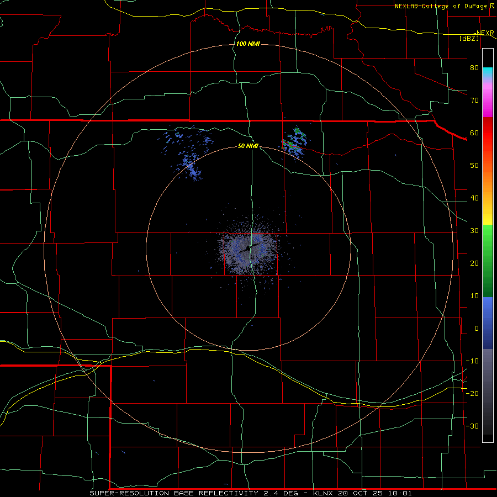Click the [dBZ] unit label

tap(469, 38)
